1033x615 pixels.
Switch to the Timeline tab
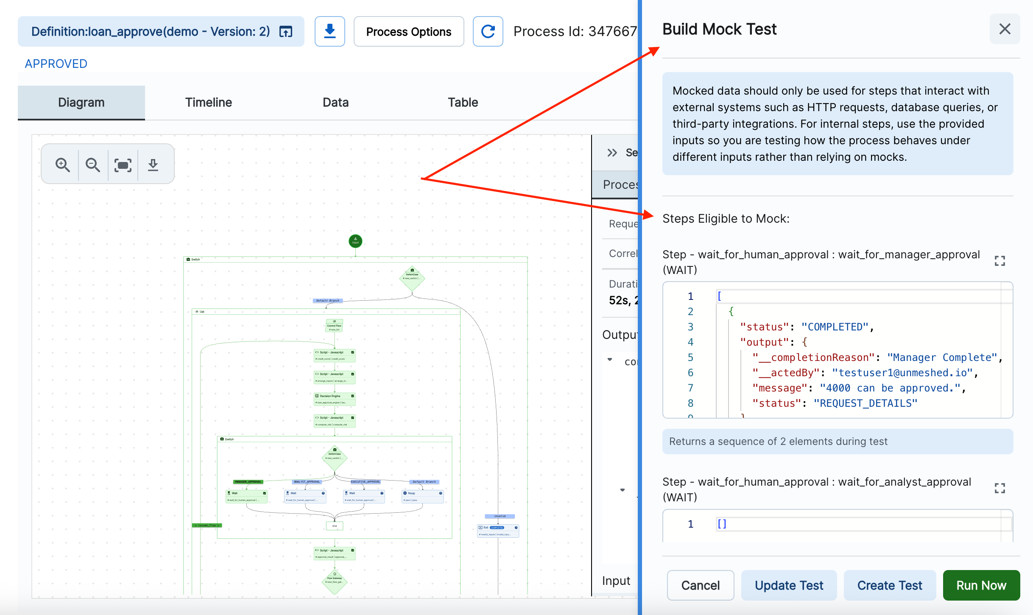click(208, 102)
